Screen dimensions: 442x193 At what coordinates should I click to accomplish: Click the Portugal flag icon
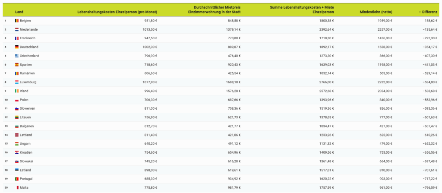(17, 179)
